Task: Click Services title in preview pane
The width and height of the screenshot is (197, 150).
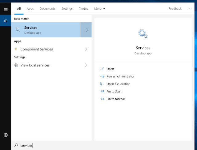Action: [x=143, y=48]
